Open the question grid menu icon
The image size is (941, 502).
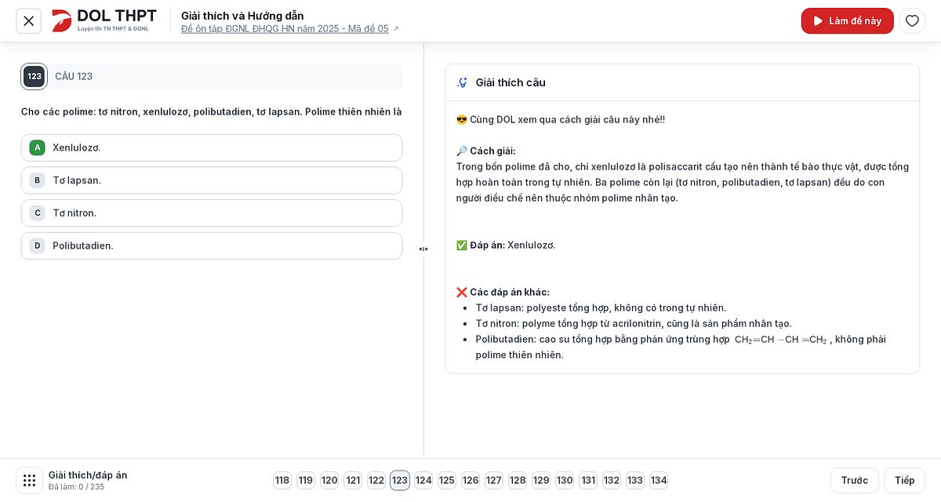coord(29,480)
